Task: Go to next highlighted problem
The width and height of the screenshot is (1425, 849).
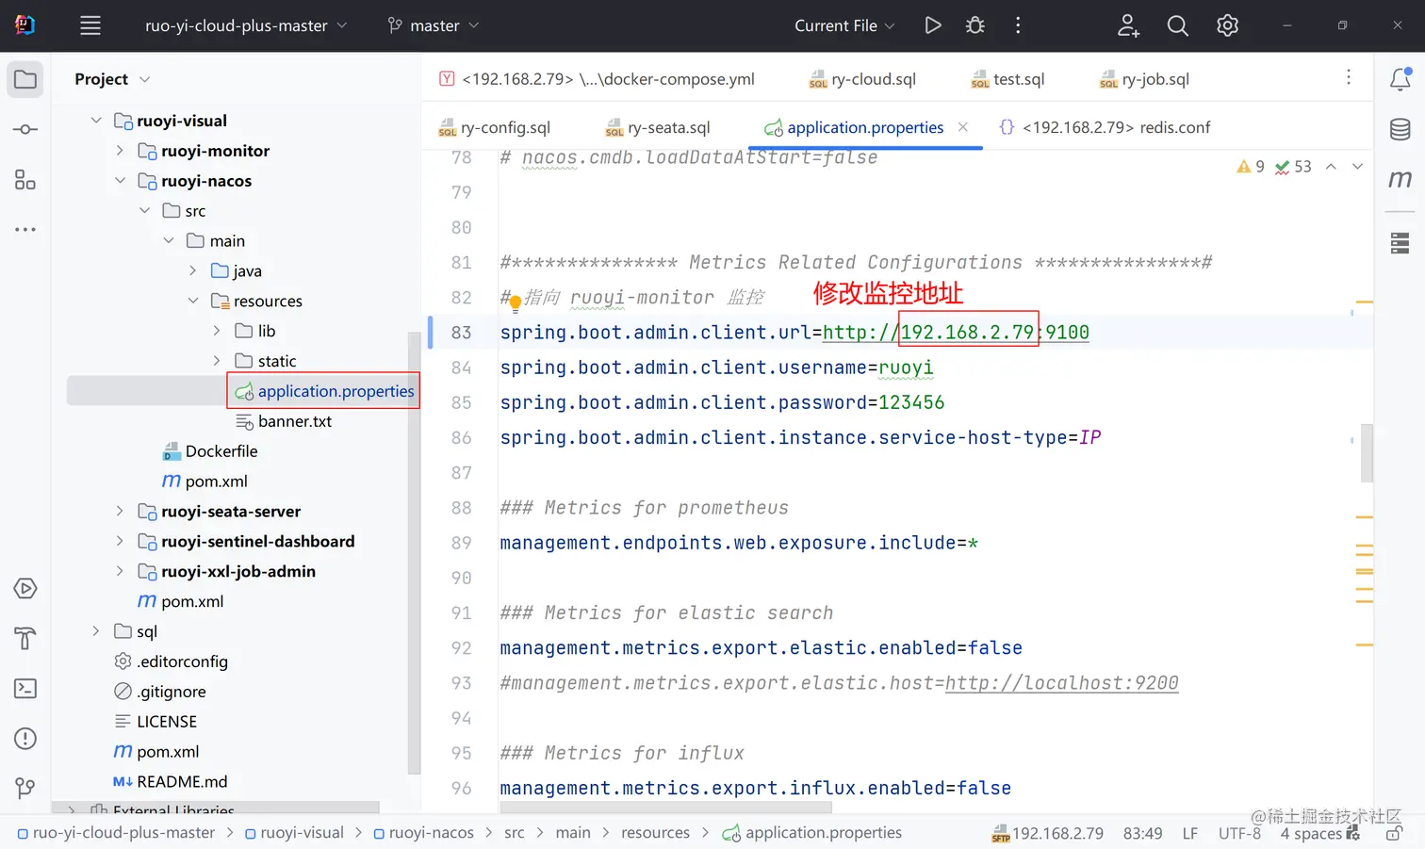Action: (x=1357, y=167)
